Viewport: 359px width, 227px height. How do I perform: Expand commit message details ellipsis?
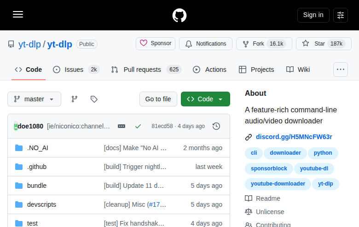click(122, 126)
